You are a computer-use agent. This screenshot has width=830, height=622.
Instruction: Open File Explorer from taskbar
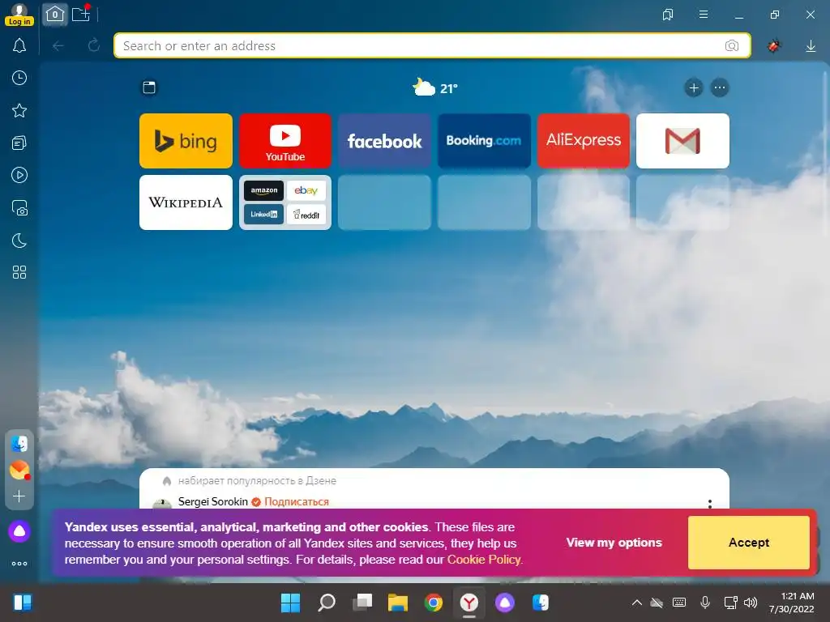pos(398,603)
